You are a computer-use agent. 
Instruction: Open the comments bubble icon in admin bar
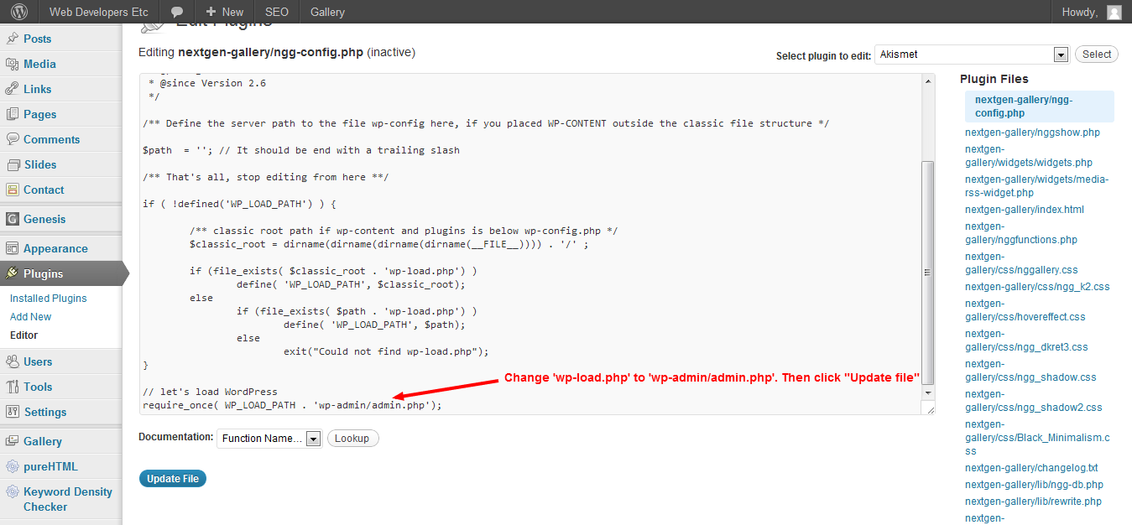click(x=177, y=12)
